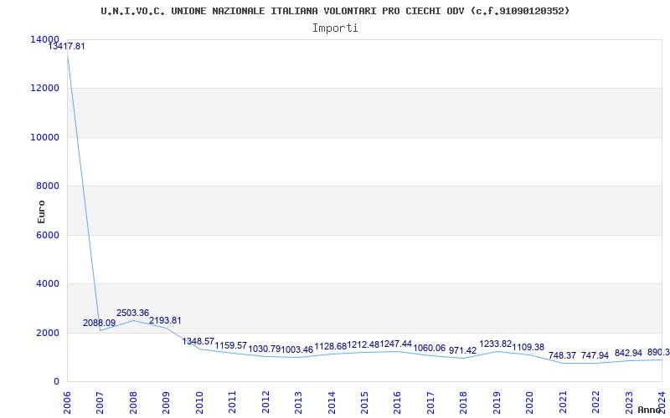The height and width of the screenshot is (418, 670).
Task: Click the 2022 year axis label
Action: [595, 403]
